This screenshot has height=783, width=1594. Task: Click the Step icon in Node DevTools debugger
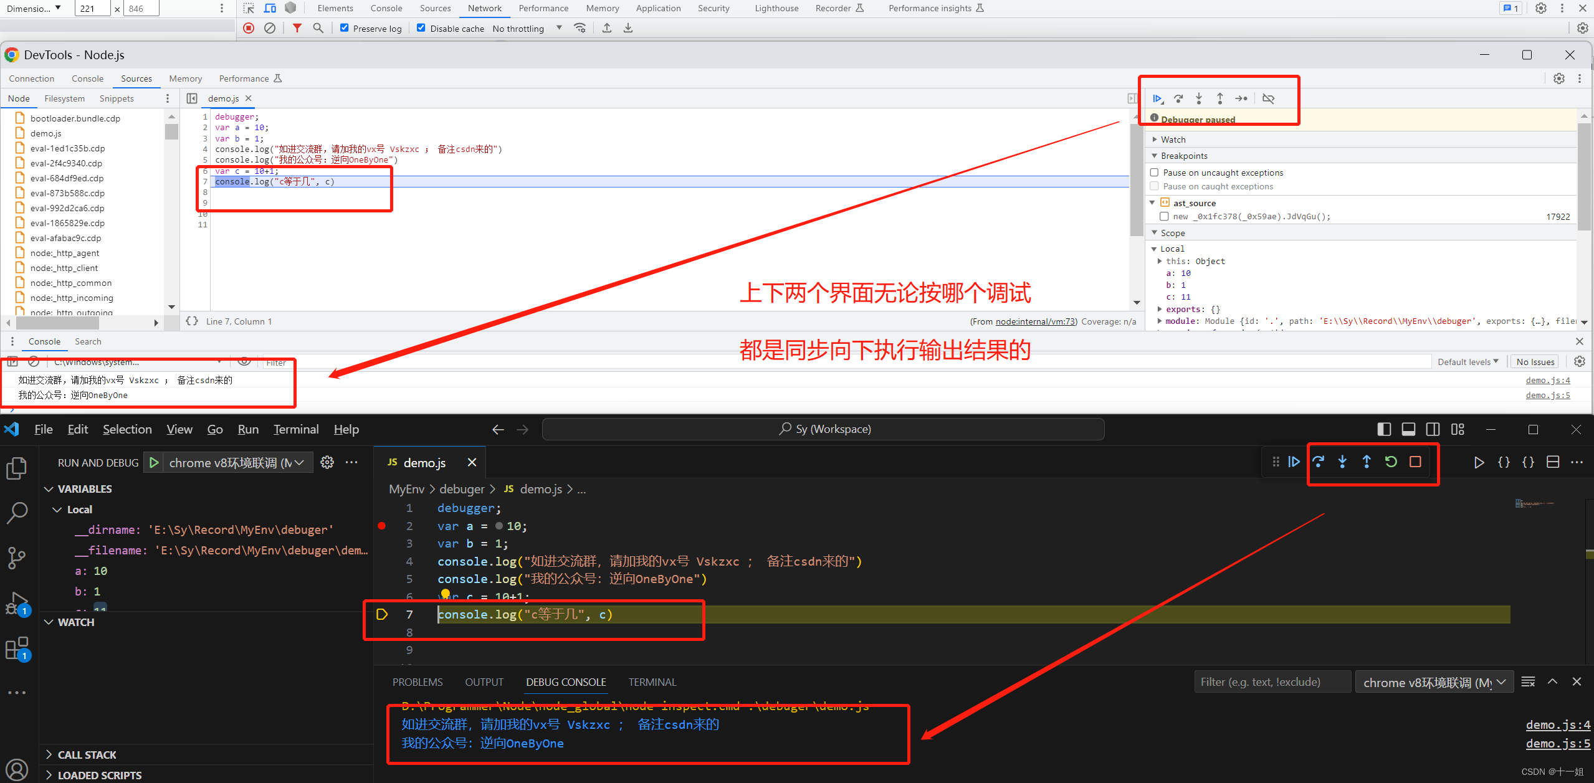[1241, 98]
